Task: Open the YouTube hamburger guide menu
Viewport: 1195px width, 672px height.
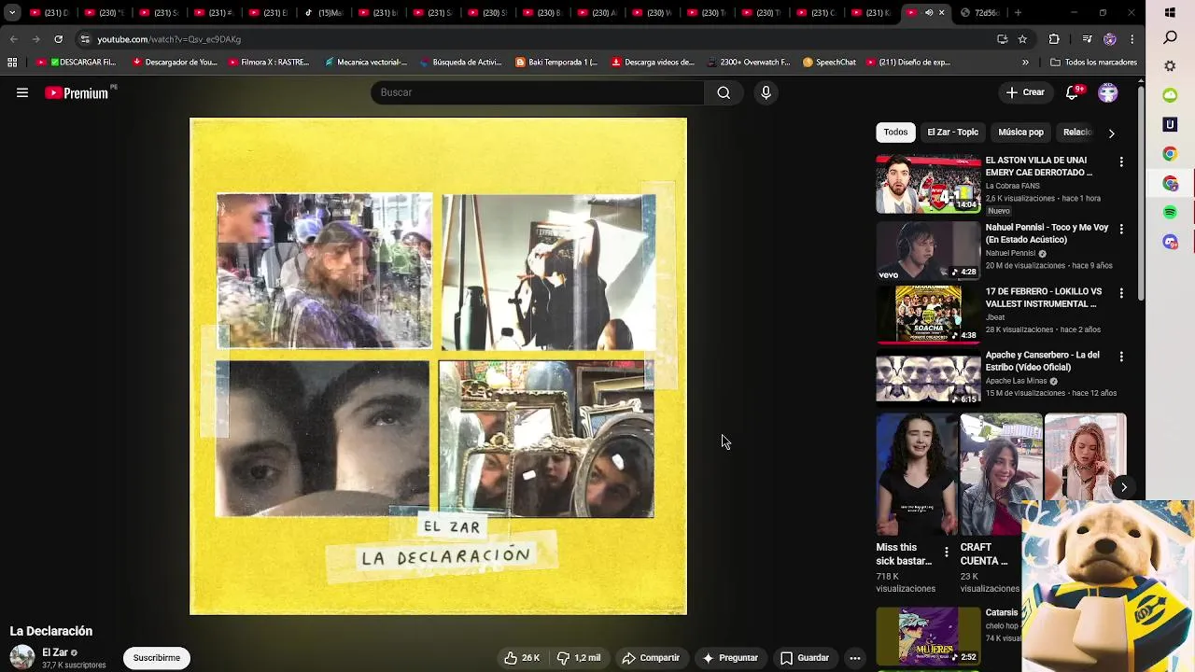Action: pyautogui.click(x=22, y=92)
